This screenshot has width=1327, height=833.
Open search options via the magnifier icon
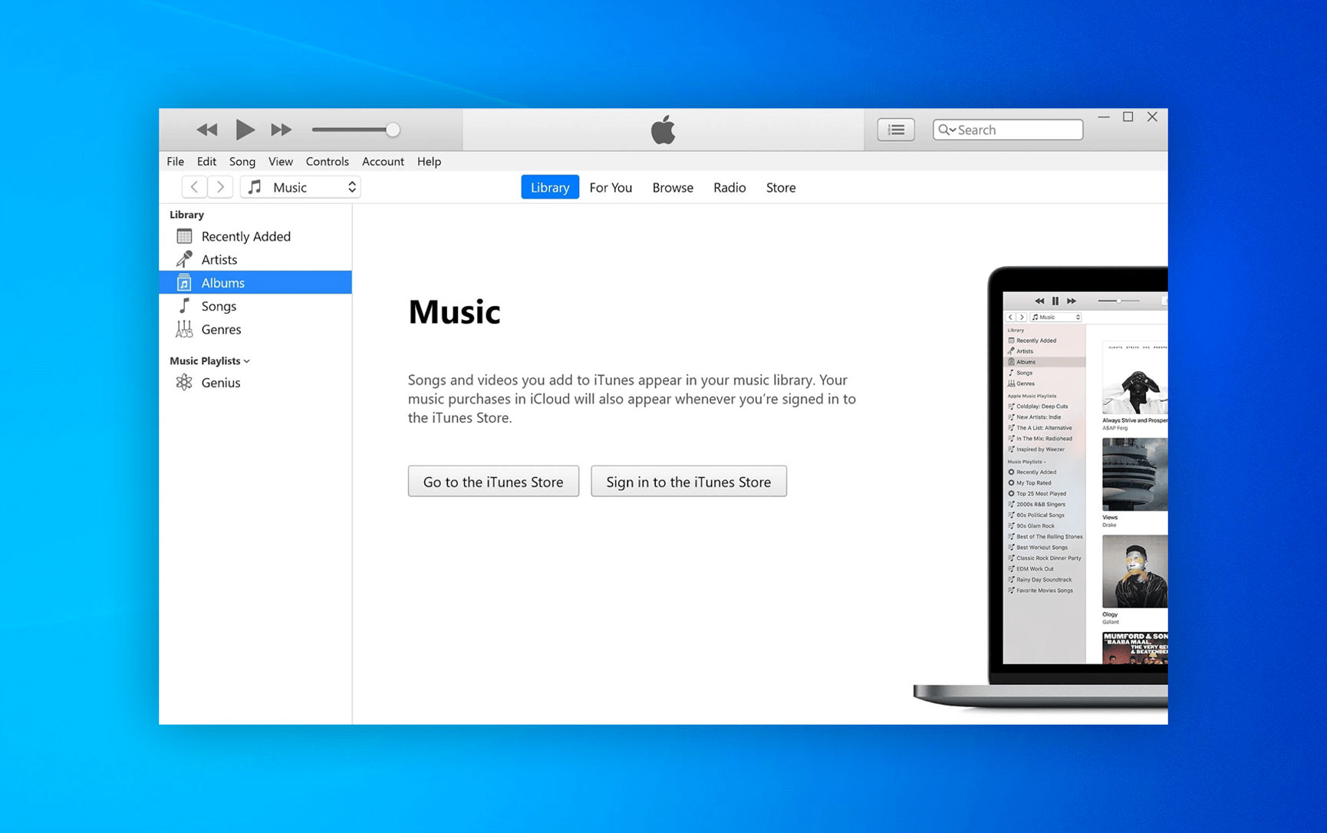947,130
